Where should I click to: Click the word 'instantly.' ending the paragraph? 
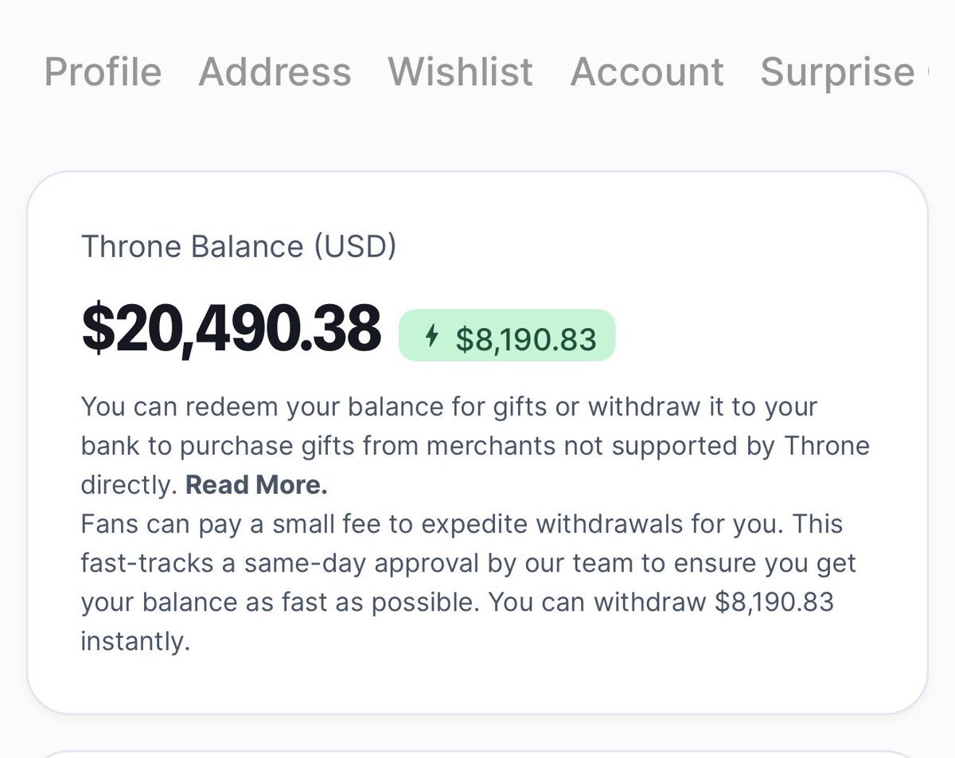click(135, 641)
